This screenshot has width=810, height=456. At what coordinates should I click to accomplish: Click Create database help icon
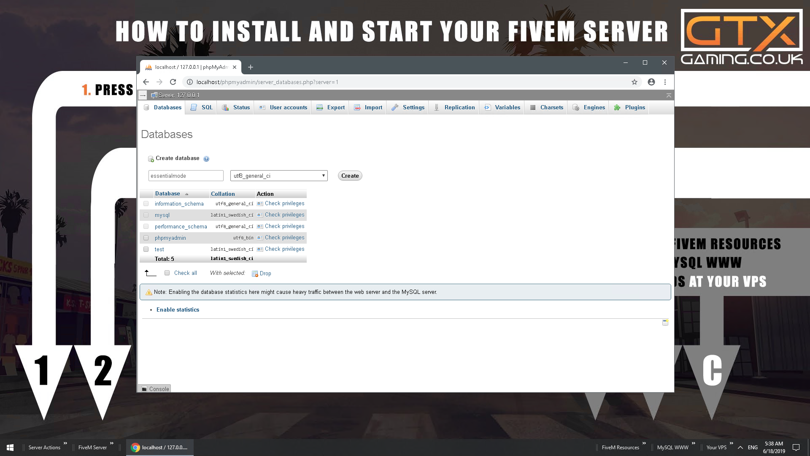(x=206, y=159)
